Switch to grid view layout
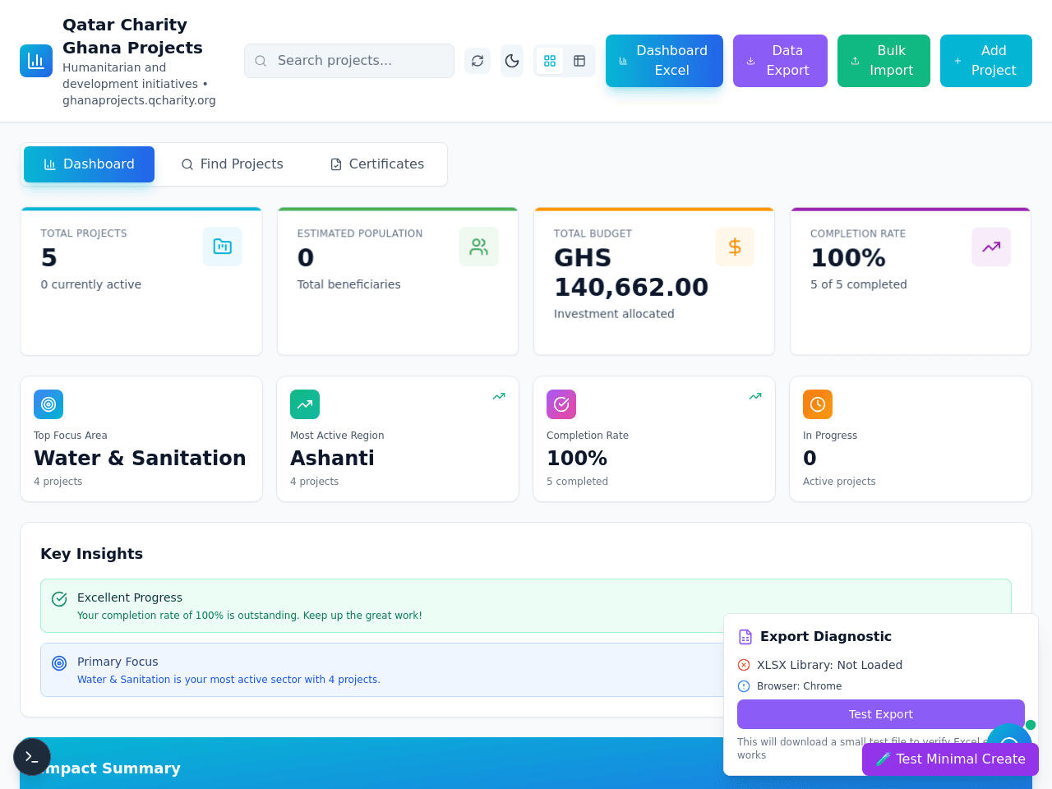1052x789 pixels. click(550, 61)
